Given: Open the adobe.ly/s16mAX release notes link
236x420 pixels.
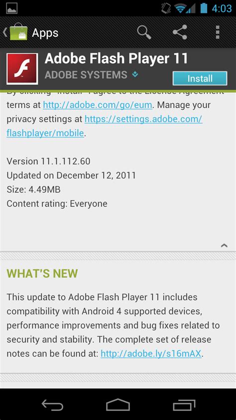Looking at the screenshot, I should [151, 354].
